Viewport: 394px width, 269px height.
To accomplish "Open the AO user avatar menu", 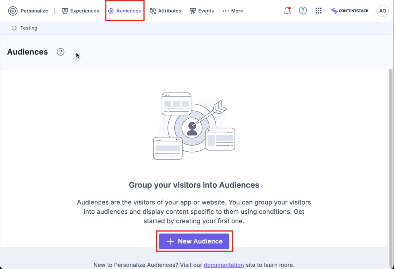I will point(382,11).
